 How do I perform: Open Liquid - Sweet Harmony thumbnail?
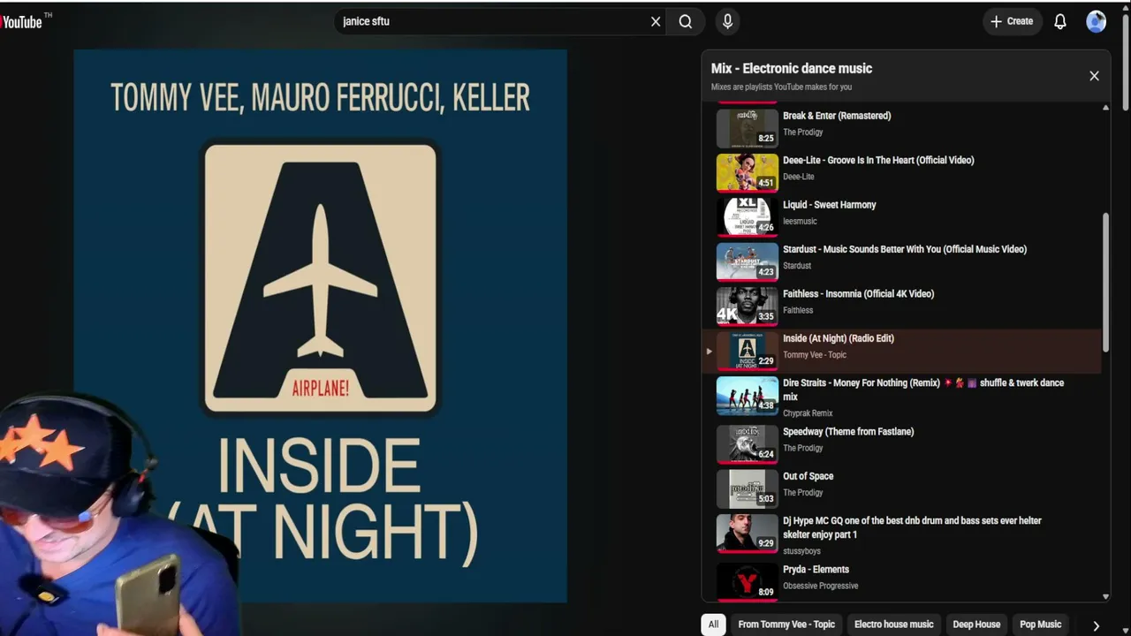(747, 217)
